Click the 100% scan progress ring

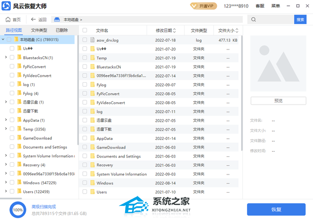tap(18, 210)
